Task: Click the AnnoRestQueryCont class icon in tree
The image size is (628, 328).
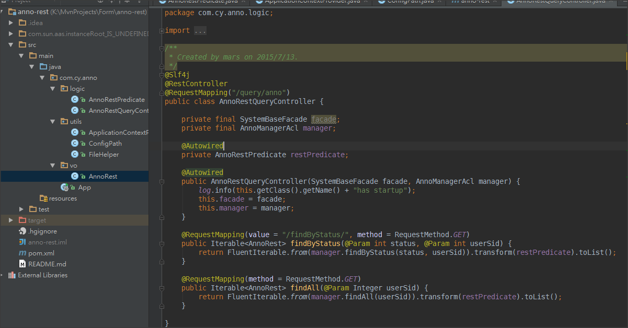Action: [75, 110]
